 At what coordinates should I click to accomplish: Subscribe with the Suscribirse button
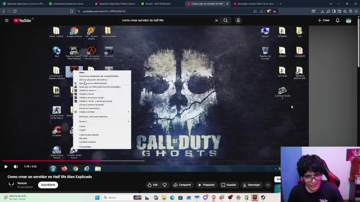click(48, 185)
